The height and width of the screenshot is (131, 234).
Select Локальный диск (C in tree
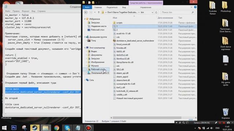tap(100, 73)
